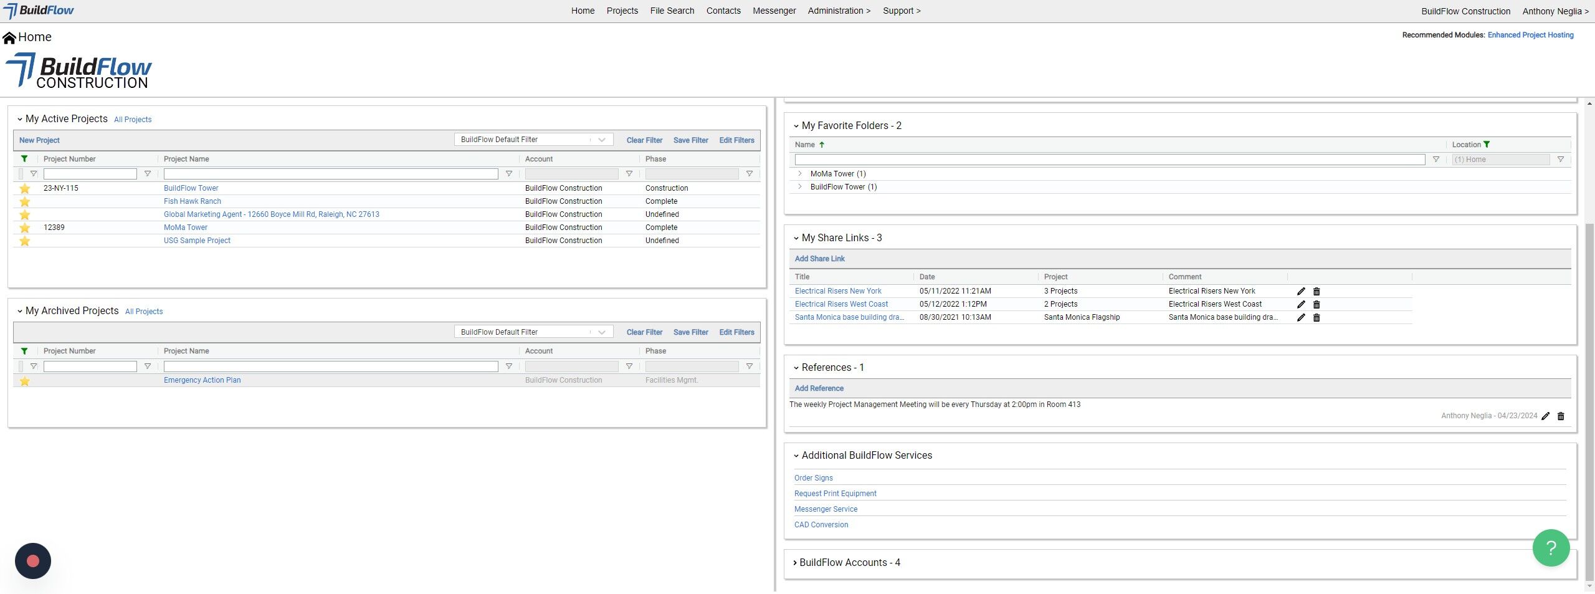Delete the Electrical Risers West Coast share link

[x=1316, y=304]
